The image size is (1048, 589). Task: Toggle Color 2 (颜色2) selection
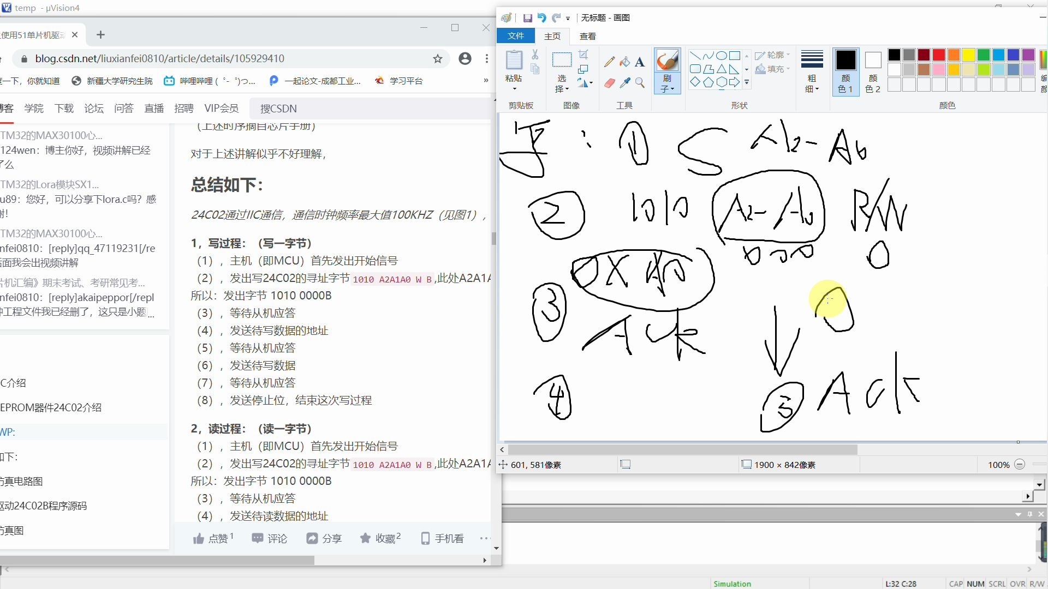(x=873, y=71)
